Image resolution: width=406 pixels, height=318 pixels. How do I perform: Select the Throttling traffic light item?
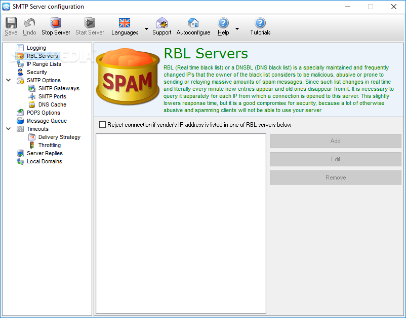[50, 145]
